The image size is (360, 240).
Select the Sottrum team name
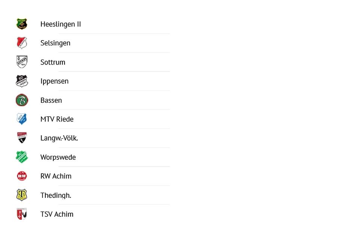[53, 62]
